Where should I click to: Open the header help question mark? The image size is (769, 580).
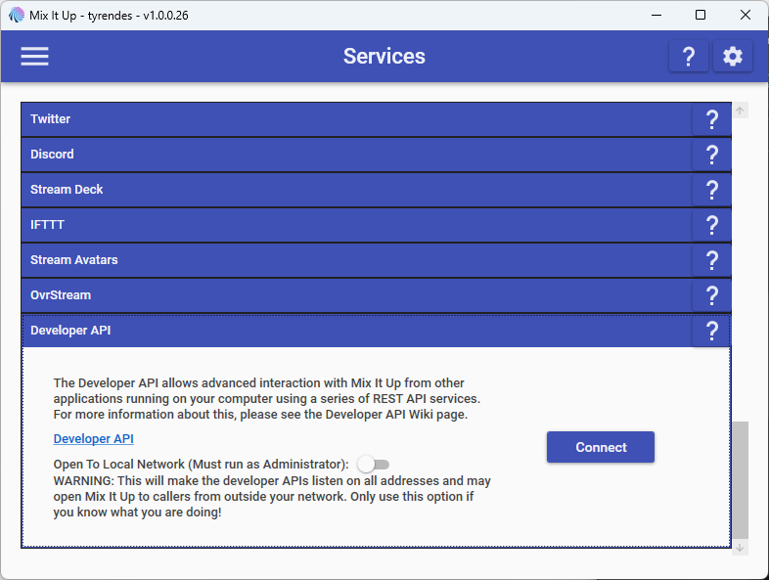[689, 57]
